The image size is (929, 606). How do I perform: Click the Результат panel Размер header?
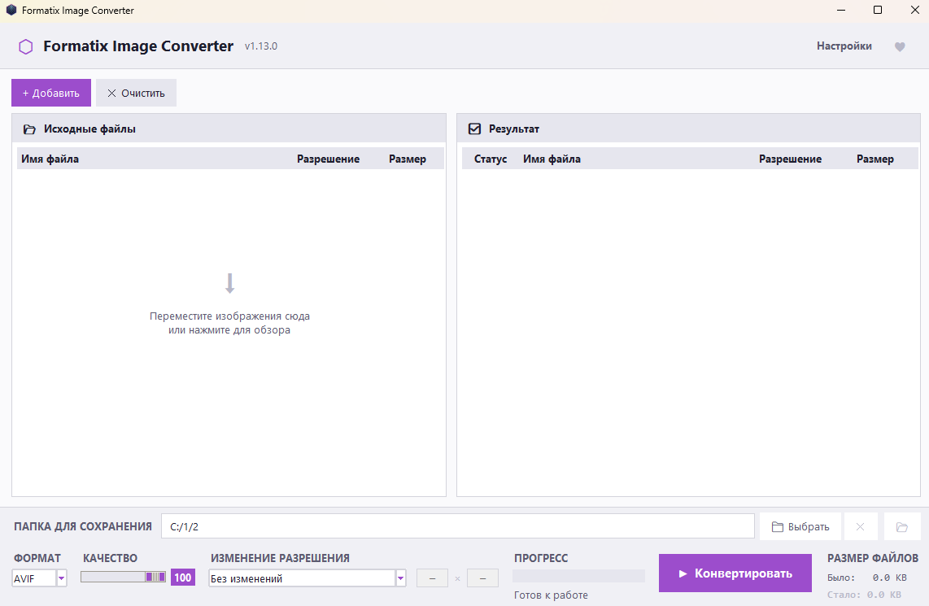[x=875, y=159]
